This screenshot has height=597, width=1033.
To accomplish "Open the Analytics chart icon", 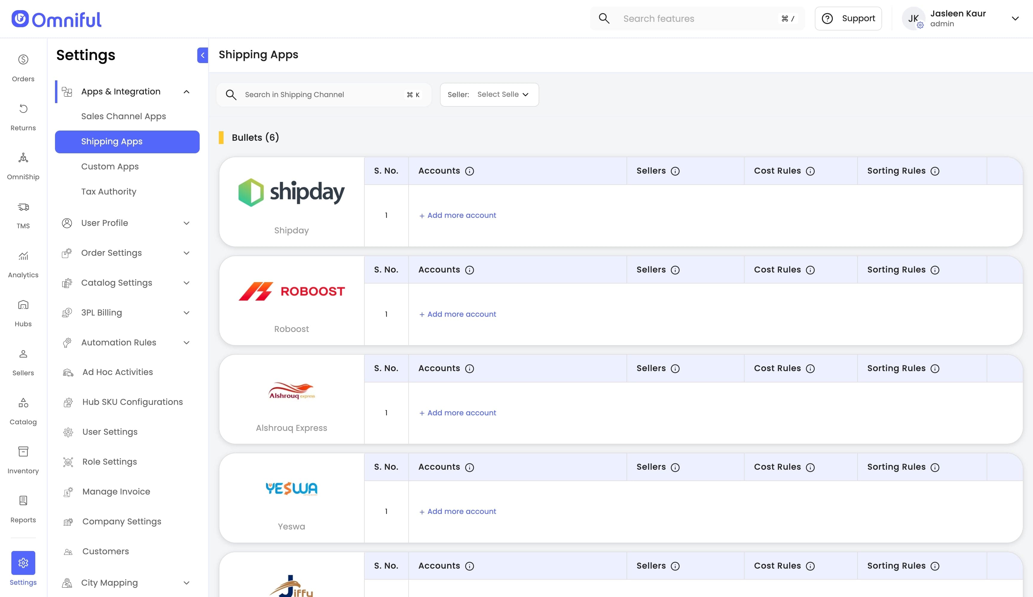I will coord(23,256).
